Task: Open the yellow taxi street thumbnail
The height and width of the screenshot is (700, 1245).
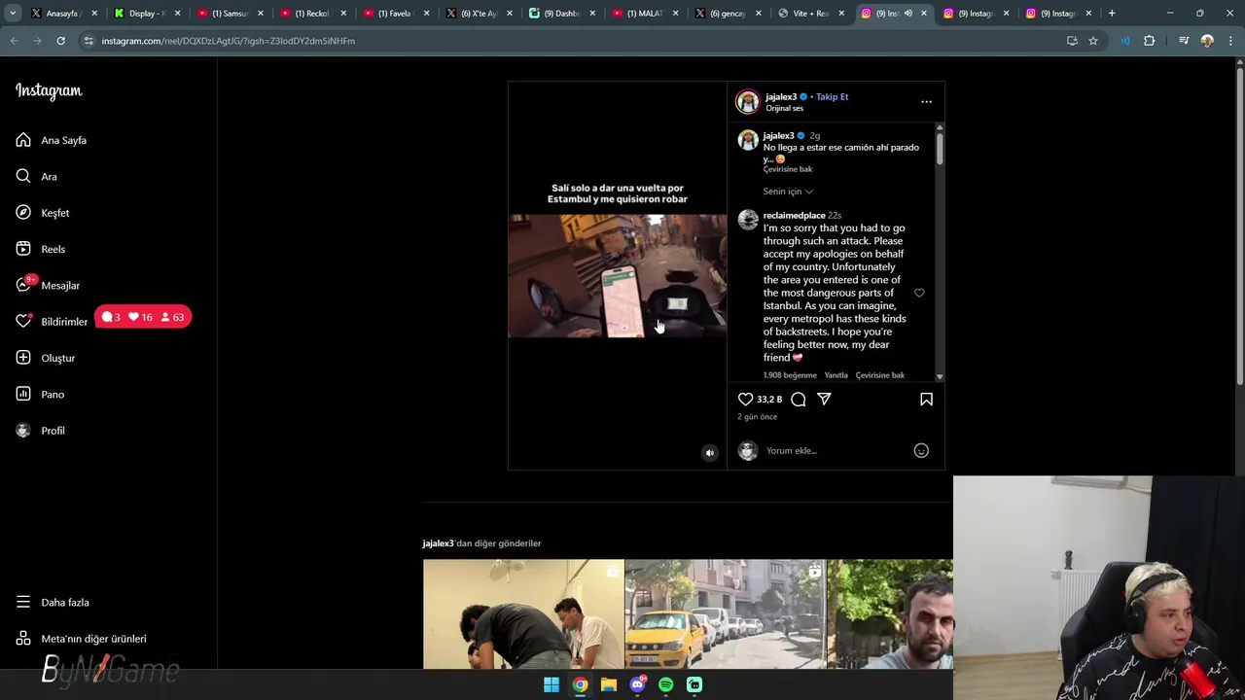Action: coord(725,613)
